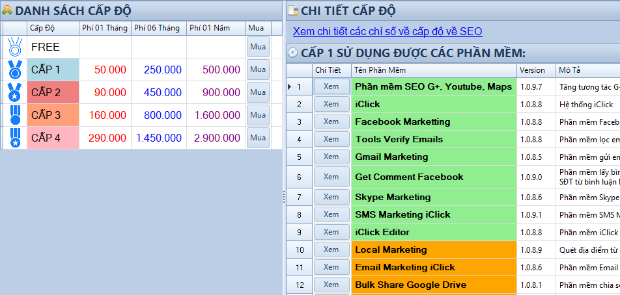Image resolution: width=620 pixels, height=295 pixels.
Task: Click version 1.0.9.1 cell
Action: pyautogui.click(x=536, y=214)
